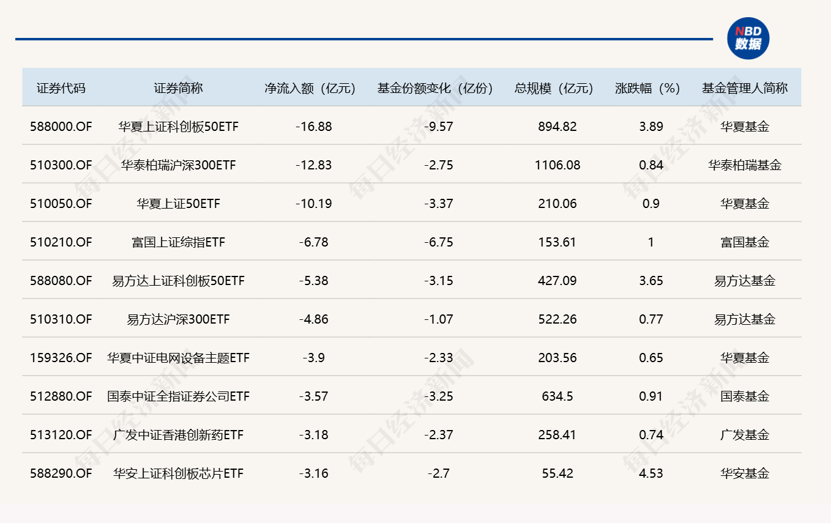Viewport: 831px width, 523px height.
Task: Click net inflow value -5.38
Action: [x=314, y=281]
